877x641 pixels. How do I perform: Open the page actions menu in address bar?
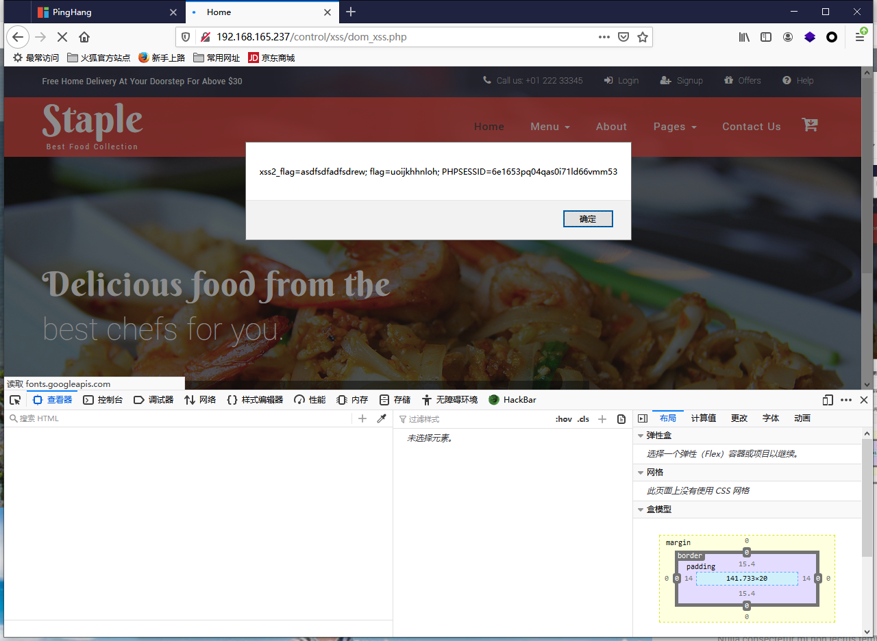pyautogui.click(x=604, y=37)
